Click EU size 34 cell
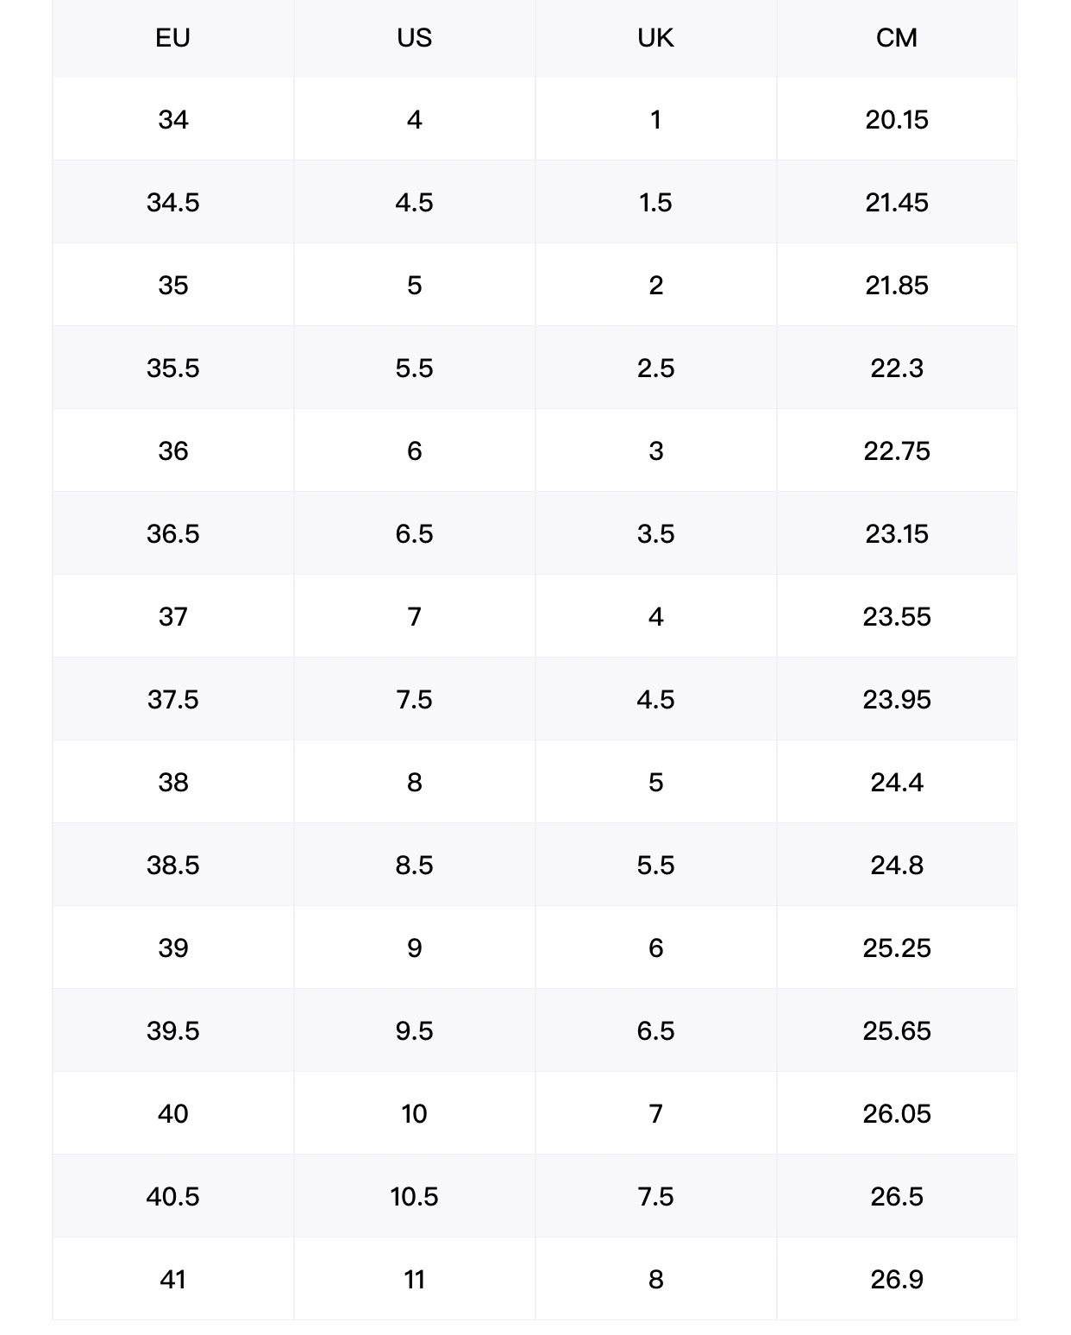Image resolution: width=1071 pixels, height=1335 pixels. click(x=172, y=119)
